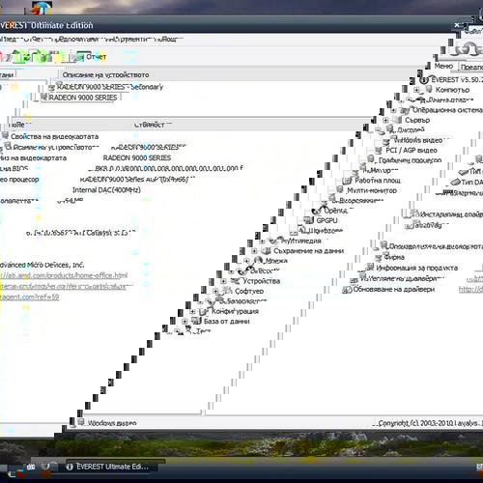
Task: Click the Отчет toolbar button label
Action: (96, 57)
